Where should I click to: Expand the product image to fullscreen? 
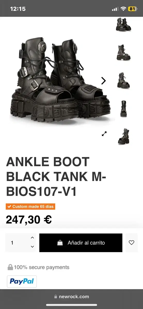coord(104,134)
